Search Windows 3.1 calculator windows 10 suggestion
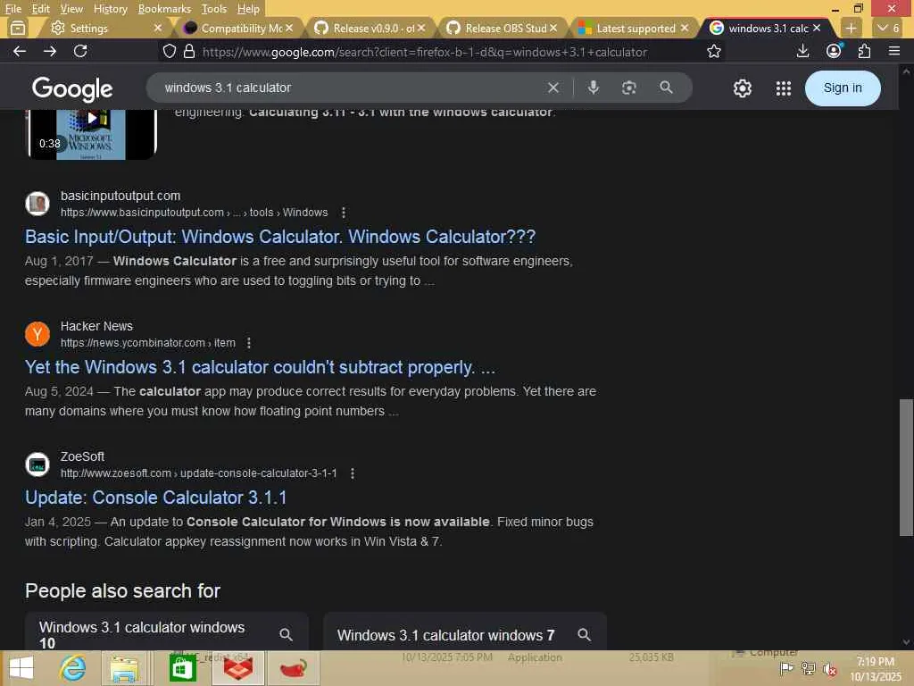Viewport: 914px width, 686px height. click(167, 633)
